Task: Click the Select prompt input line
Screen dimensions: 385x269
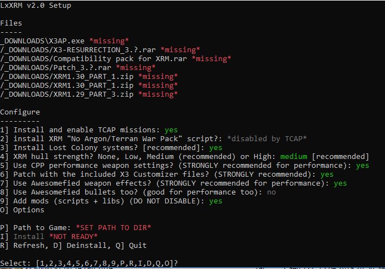Action: pos(89,263)
